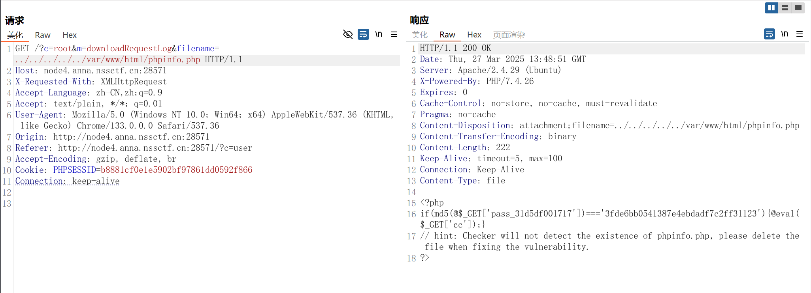Screen dimensions: 811x293
Task: Click the Accept-Encoding: gzip, deflate, br line
Action: click(x=96, y=159)
